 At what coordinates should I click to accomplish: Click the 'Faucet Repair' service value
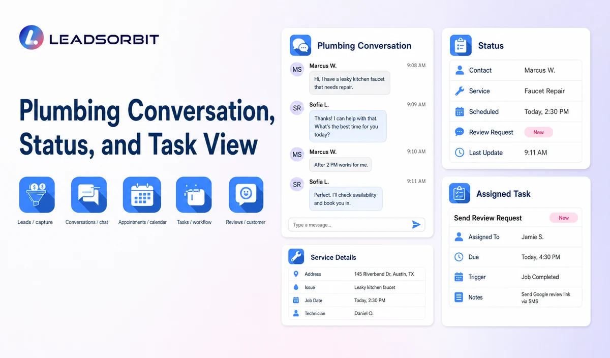click(544, 91)
